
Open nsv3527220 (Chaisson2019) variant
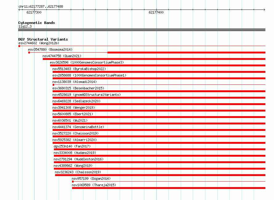click(x=75, y=133)
